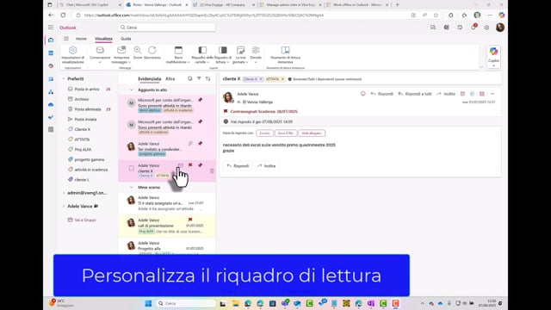
Task: Switch to Altra inbox tab
Action: click(x=170, y=78)
